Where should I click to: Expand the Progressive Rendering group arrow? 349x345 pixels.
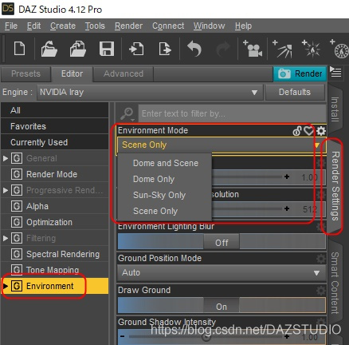pyautogui.click(x=6, y=190)
